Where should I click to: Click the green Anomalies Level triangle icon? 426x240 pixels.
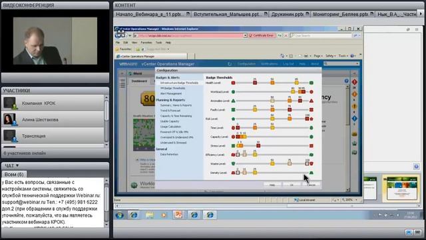coord(233,101)
